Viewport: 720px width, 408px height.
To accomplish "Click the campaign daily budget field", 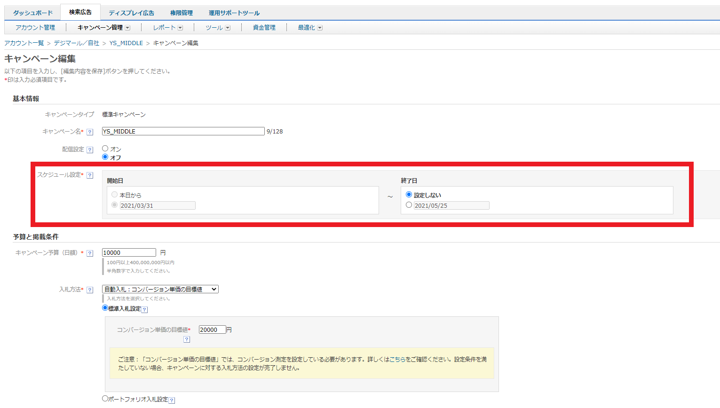I will pyautogui.click(x=129, y=252).
